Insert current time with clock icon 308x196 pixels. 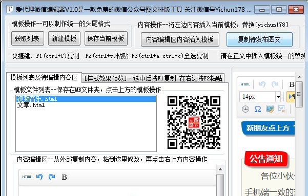[245, 109]
